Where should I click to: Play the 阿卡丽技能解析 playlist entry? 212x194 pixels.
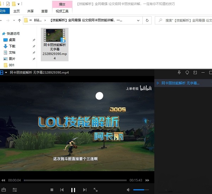tap(183, 83)
